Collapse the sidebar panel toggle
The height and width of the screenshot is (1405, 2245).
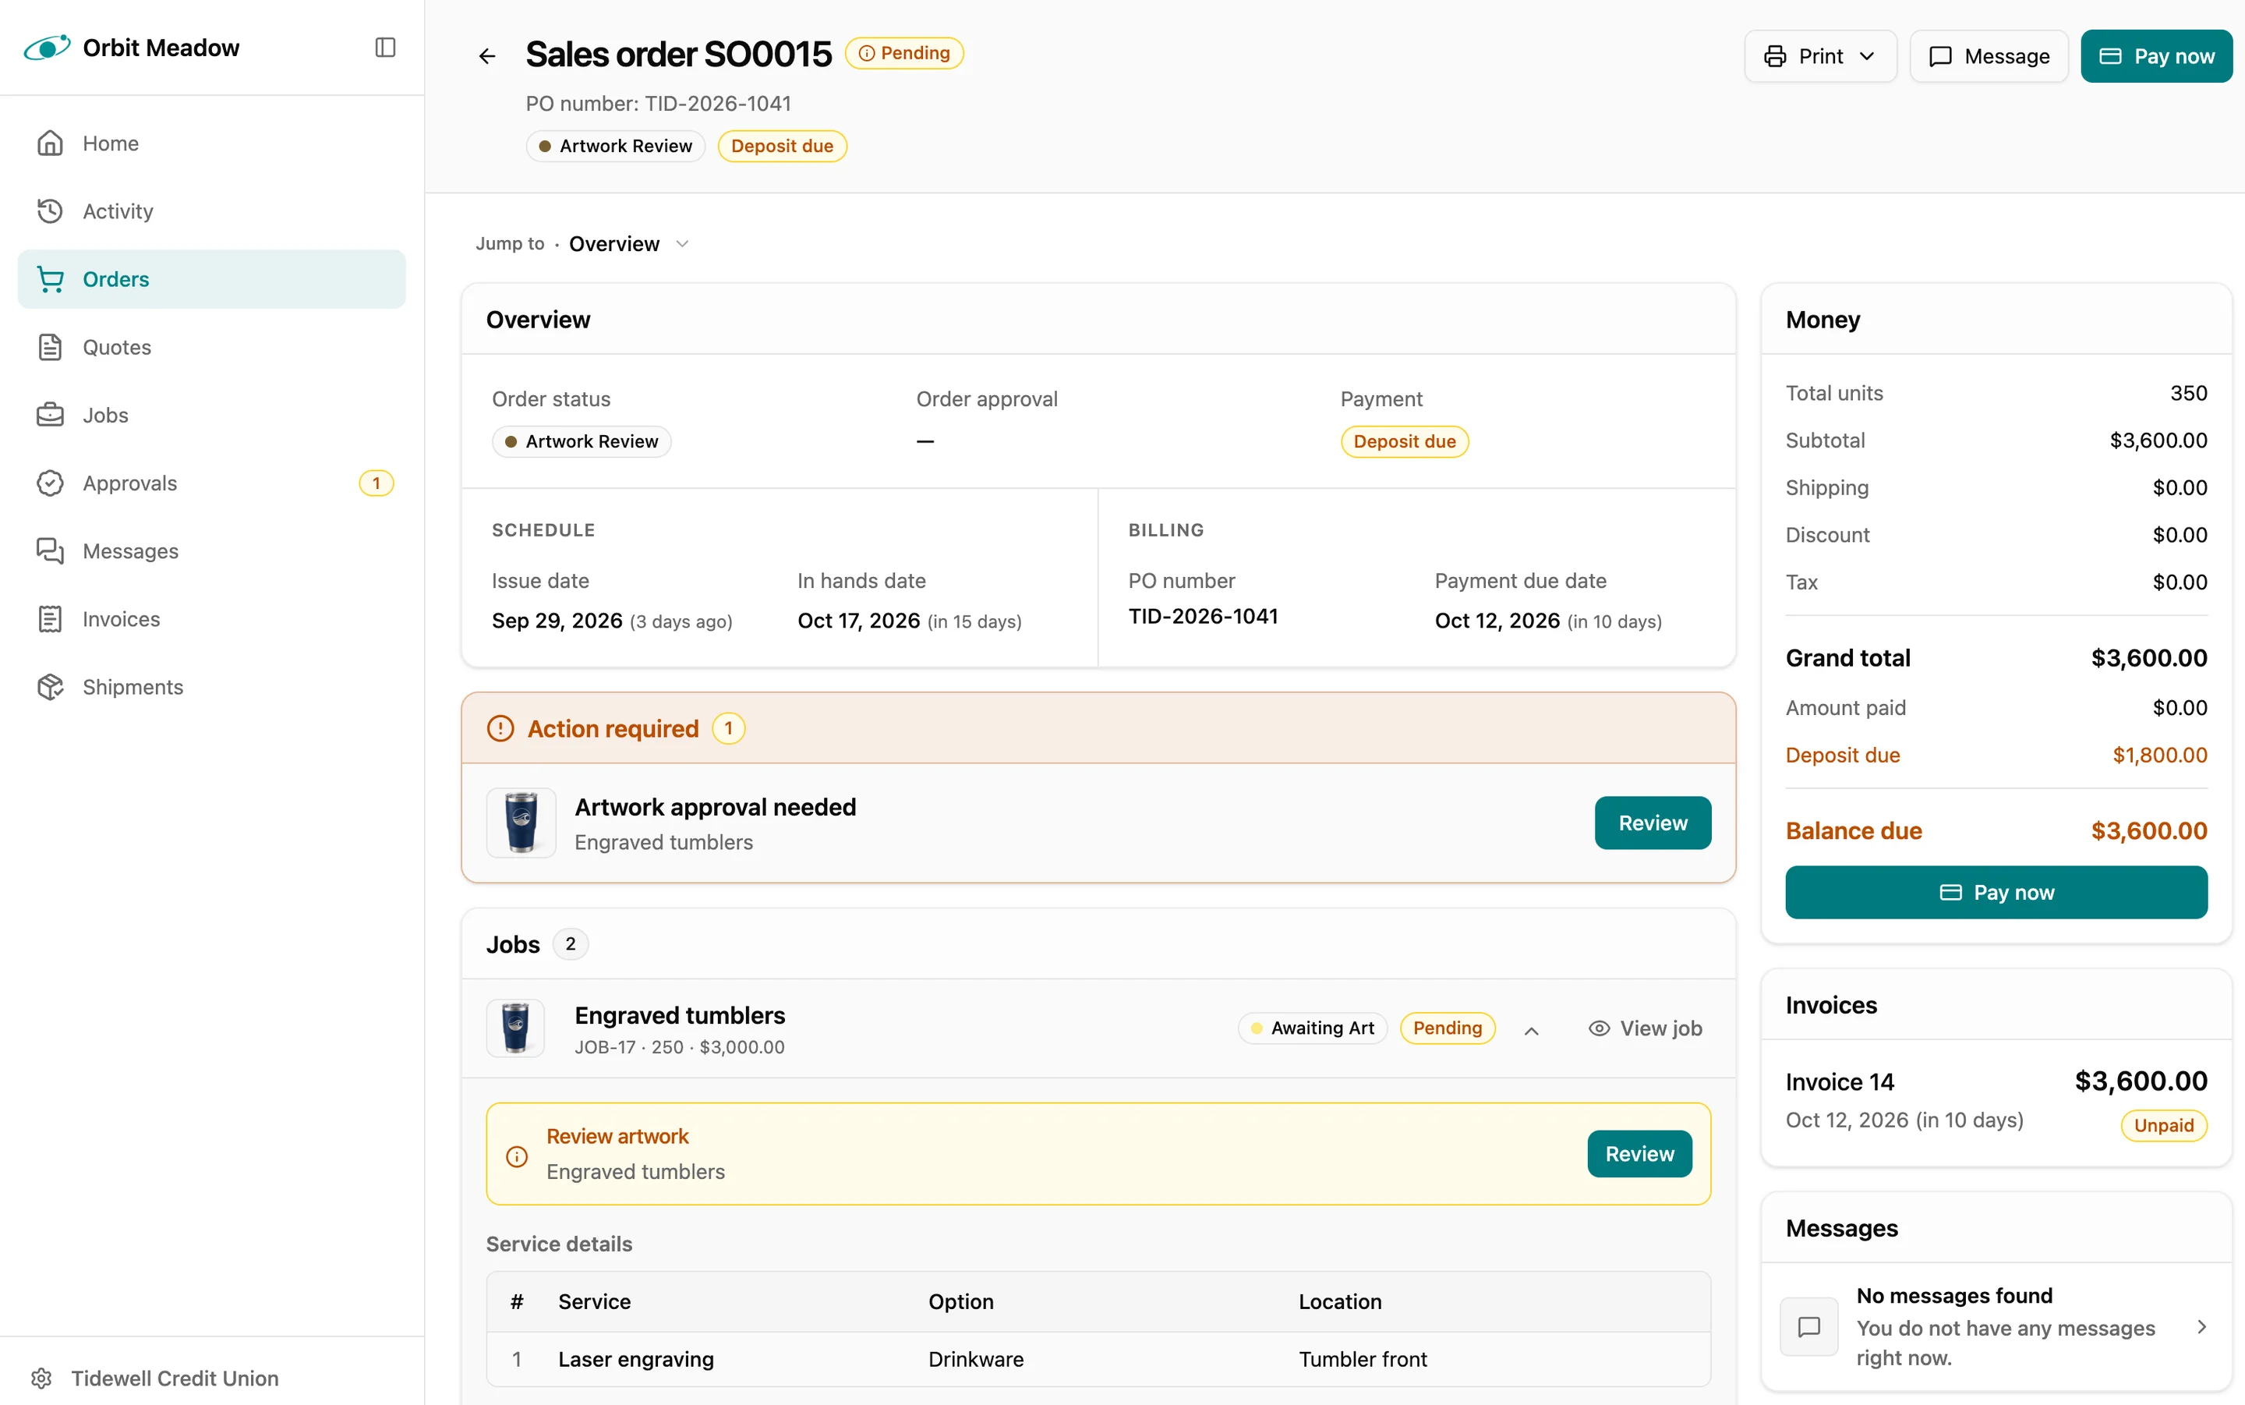[x=385, y=48]
